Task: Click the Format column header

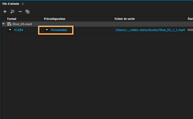Action: [x=12, y=19]
